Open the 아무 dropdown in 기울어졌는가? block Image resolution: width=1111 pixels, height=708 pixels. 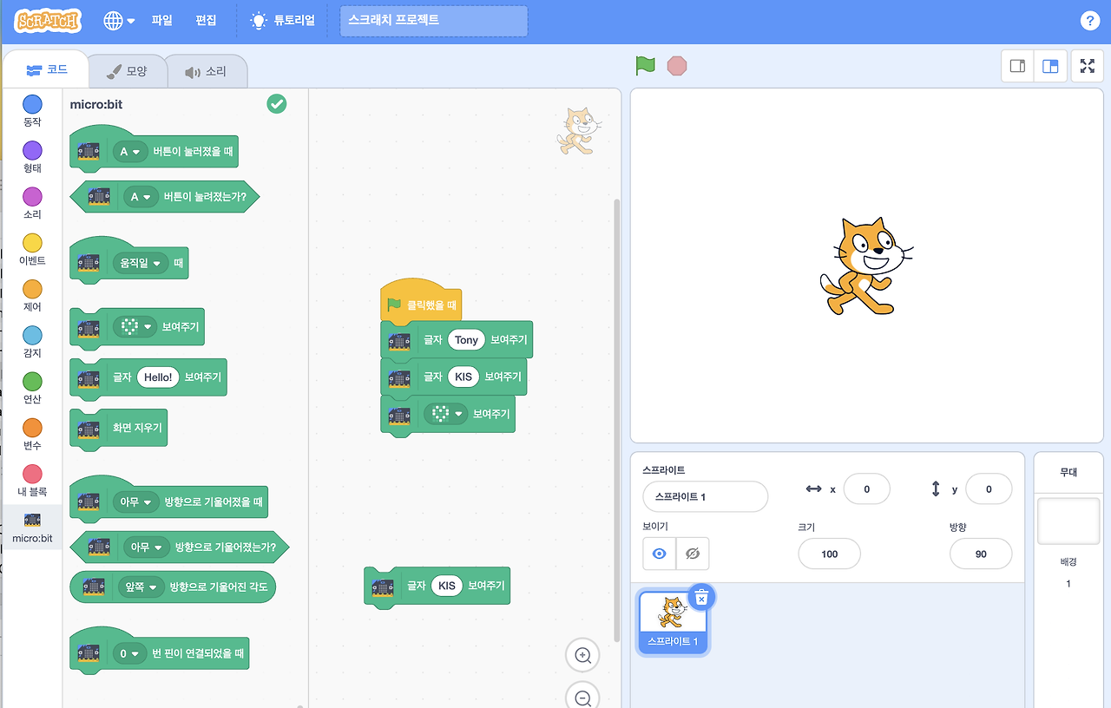[147, 547]
